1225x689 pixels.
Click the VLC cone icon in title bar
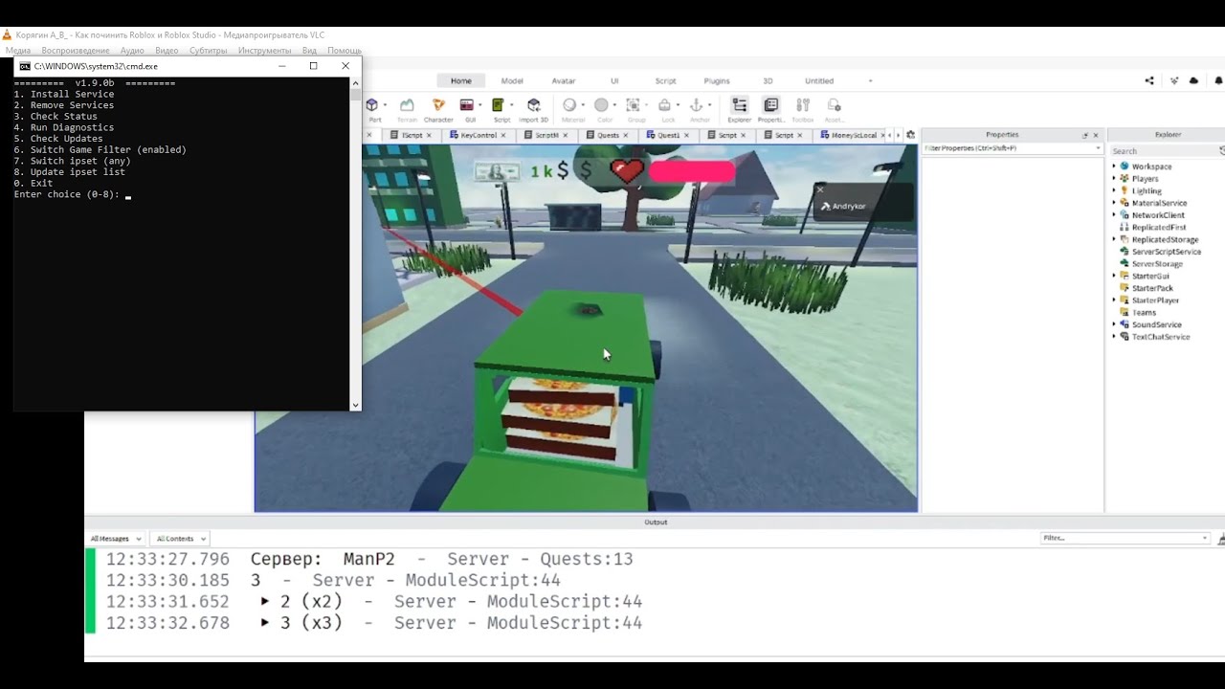click(x=7, y=34)
